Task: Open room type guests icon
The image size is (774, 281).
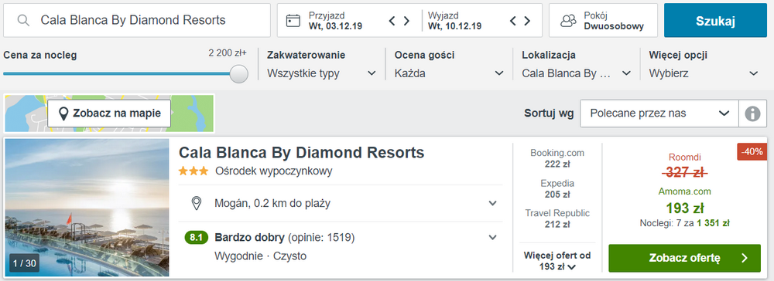Action: (568, 21)
